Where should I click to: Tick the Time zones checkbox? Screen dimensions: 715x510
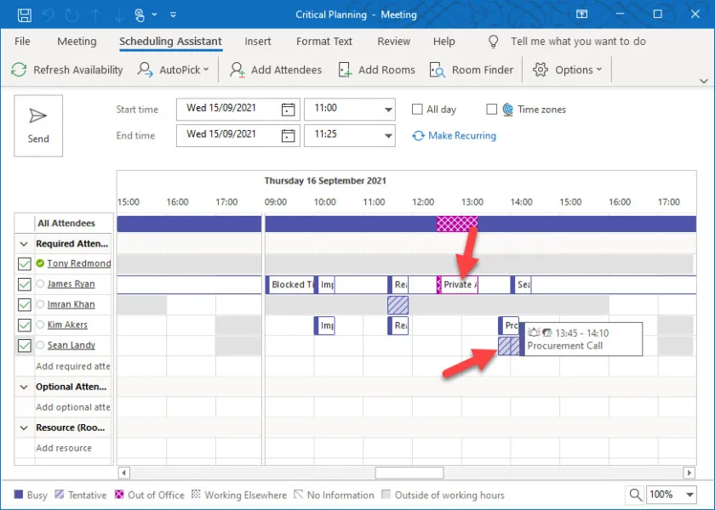coord(491,109)
